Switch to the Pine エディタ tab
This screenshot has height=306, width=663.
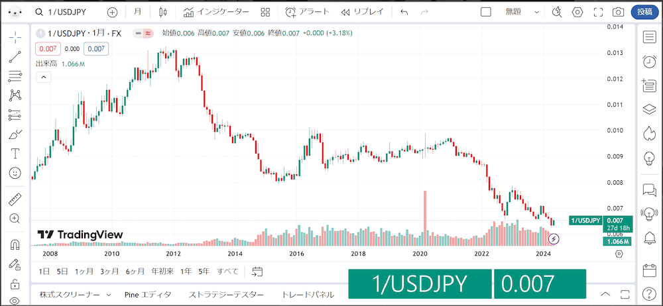148,295
